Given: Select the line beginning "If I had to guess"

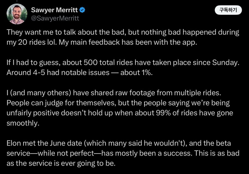Looking at the screenshot, I should (x=123, y=63).
